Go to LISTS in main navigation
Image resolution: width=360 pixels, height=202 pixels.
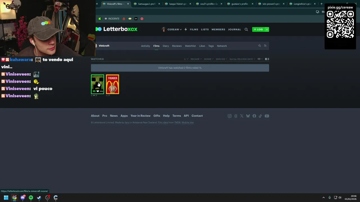point(205,29)
